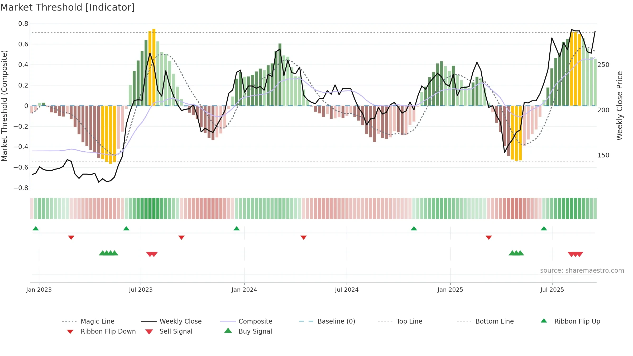
Task: Click the source: sharemaestro.com text
Action: tap(582, 271)
